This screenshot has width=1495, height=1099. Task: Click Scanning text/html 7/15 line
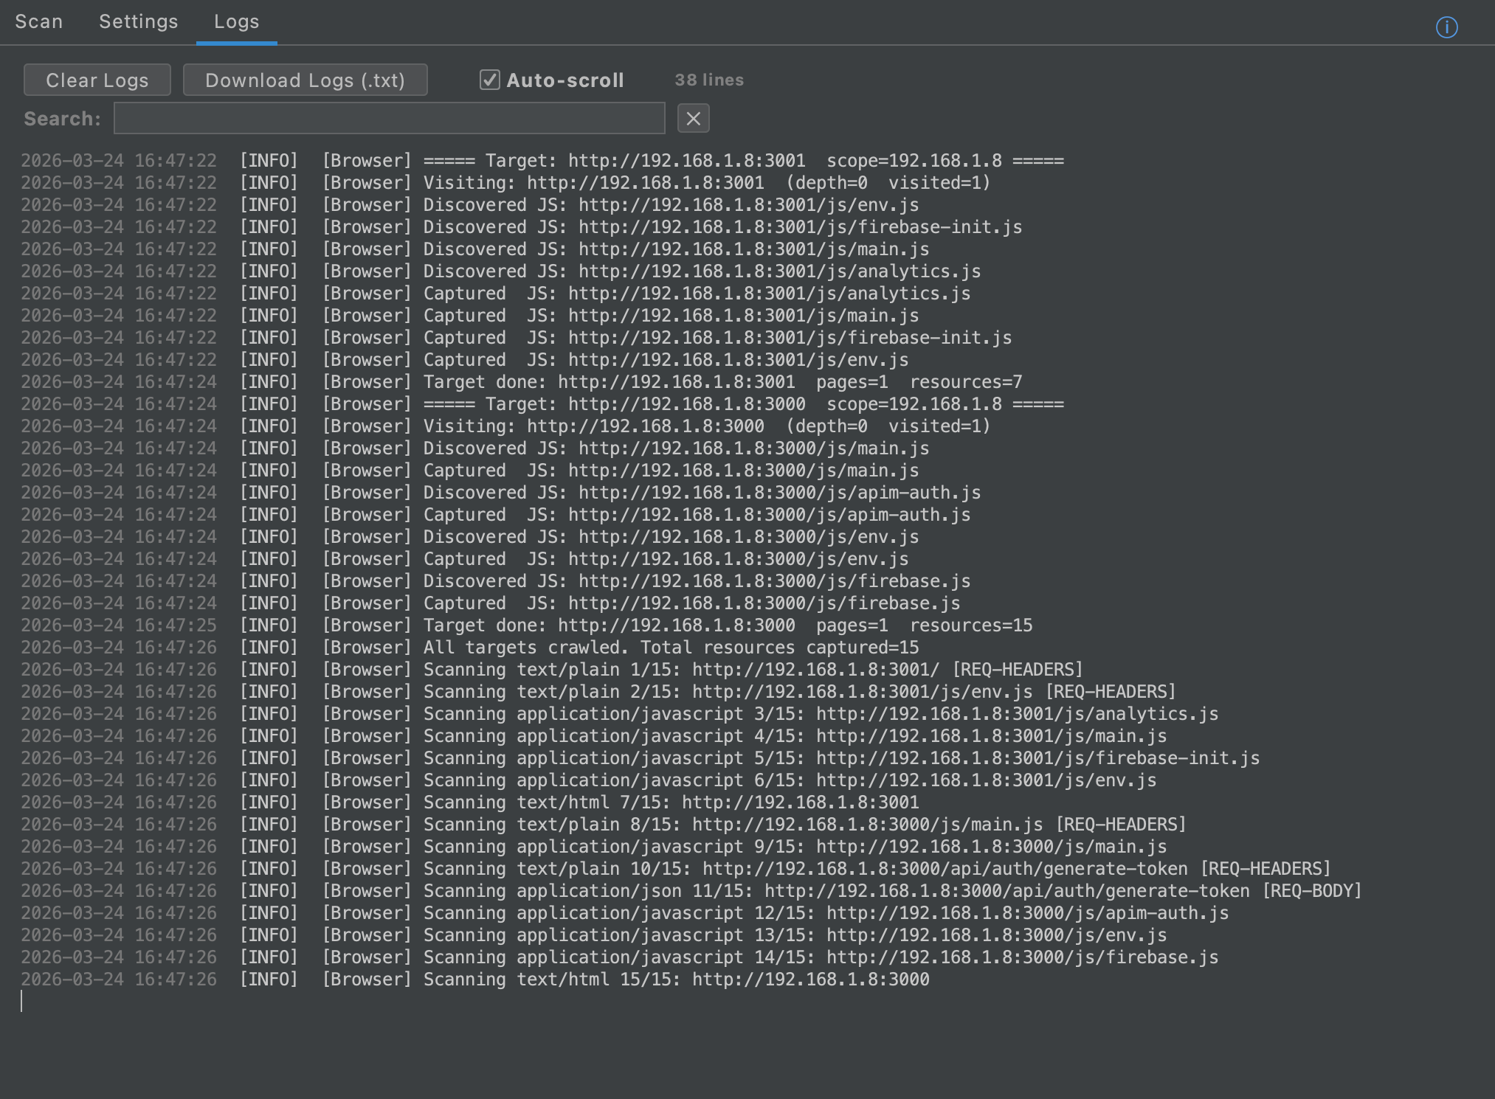[x=470, y=802]
